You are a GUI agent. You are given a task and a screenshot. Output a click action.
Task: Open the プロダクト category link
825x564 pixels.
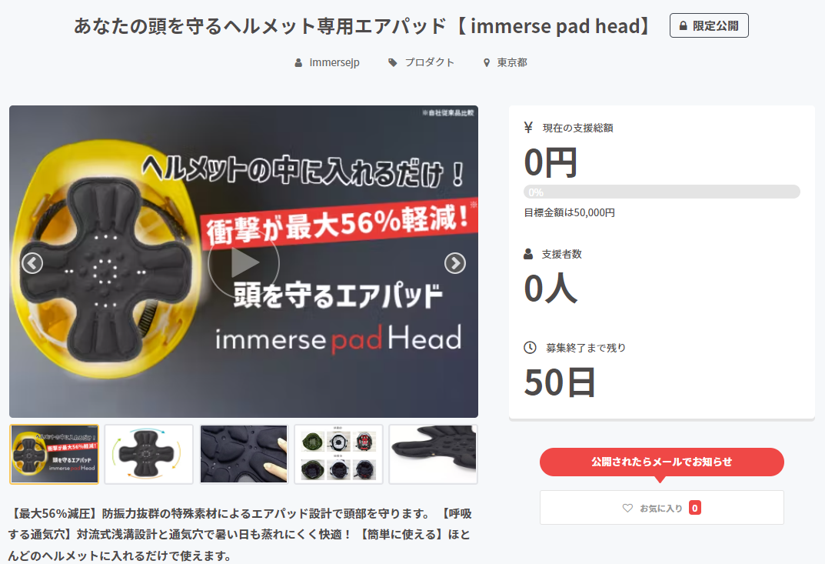coord(429,62)
